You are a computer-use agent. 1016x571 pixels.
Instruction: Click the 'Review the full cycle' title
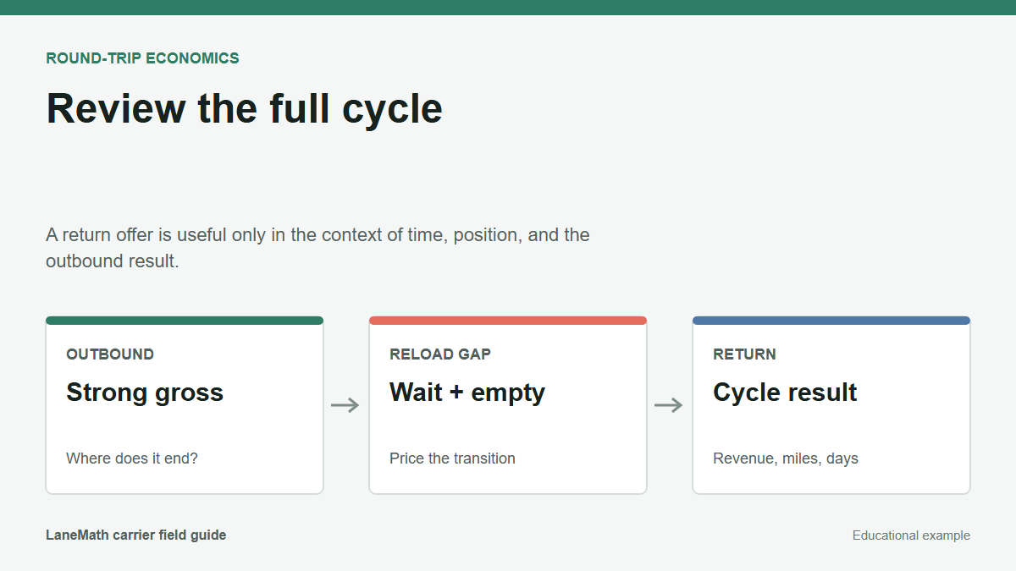point(245,109)
